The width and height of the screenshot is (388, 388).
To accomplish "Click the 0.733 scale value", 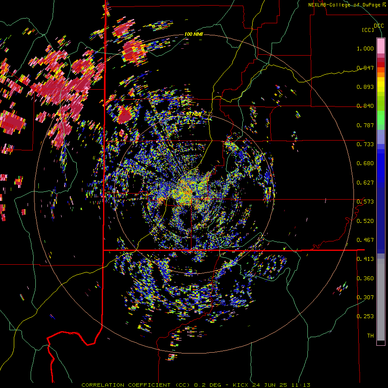I will tap(365, 144).
